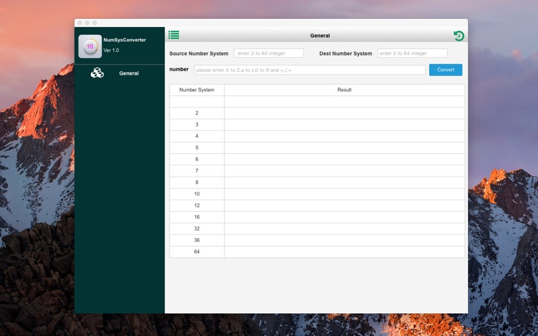This screenshot has height=336, width=538.
Task: Select the row for number system 12
Action: (x=317, y=206)
